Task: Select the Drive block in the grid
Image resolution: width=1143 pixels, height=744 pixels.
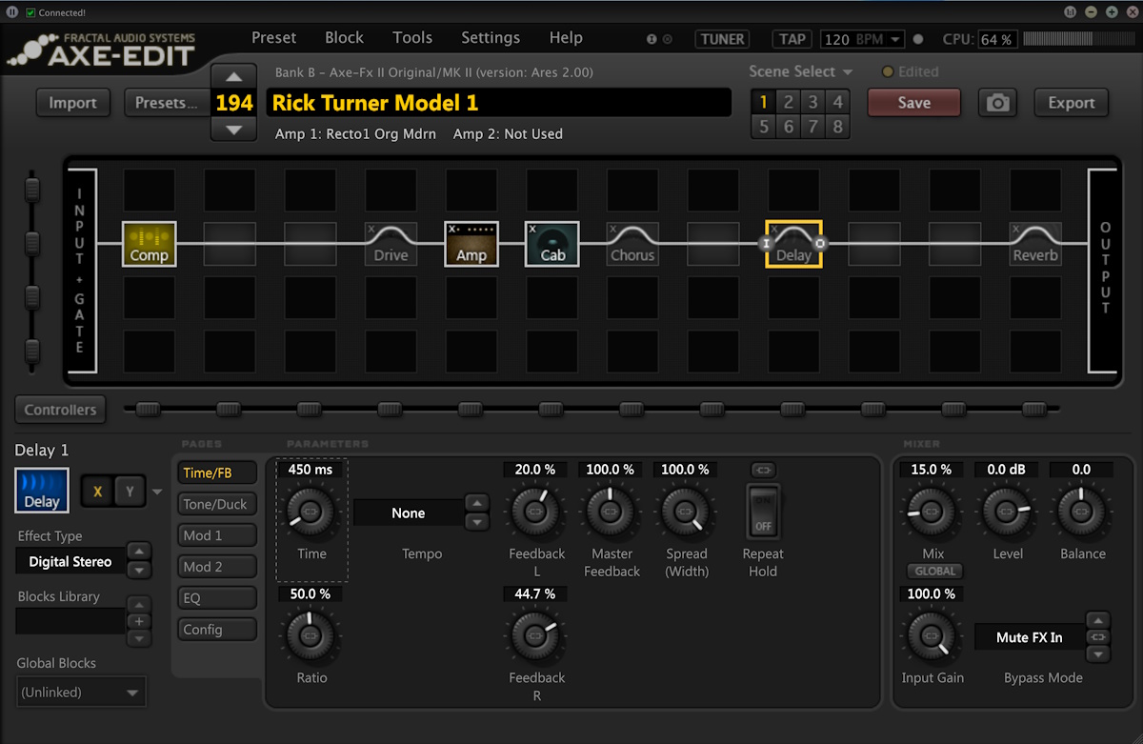Action: tap(391, 244)
